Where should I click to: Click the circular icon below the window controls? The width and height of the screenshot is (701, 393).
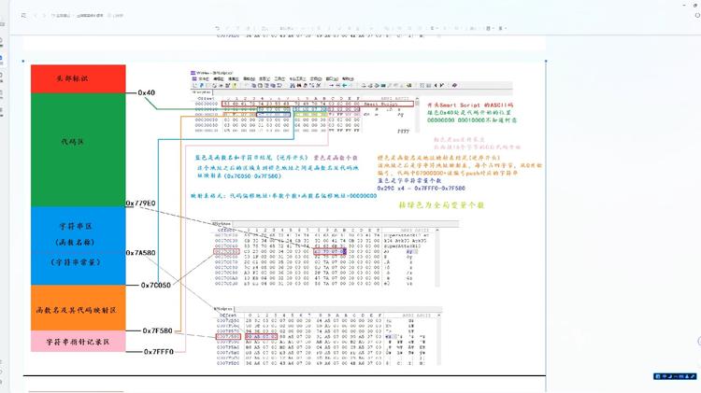click(x=697, y=16)
